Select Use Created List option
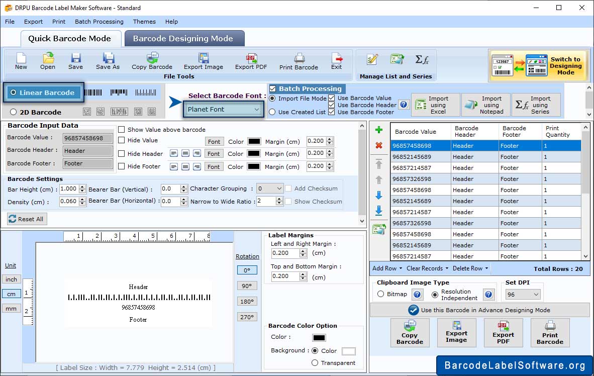This screenshot has height=376, width=594. (x=272, y=112)
